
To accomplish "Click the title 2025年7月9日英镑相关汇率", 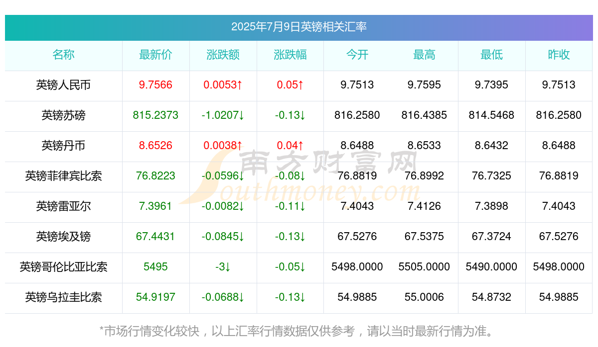I will pos(299,27).
